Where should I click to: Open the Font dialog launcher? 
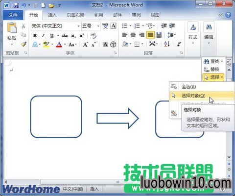[x=115, y=52]
